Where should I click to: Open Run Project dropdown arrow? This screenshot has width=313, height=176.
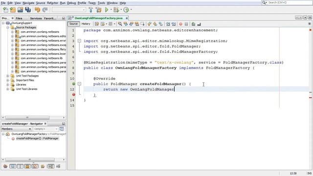111,10
